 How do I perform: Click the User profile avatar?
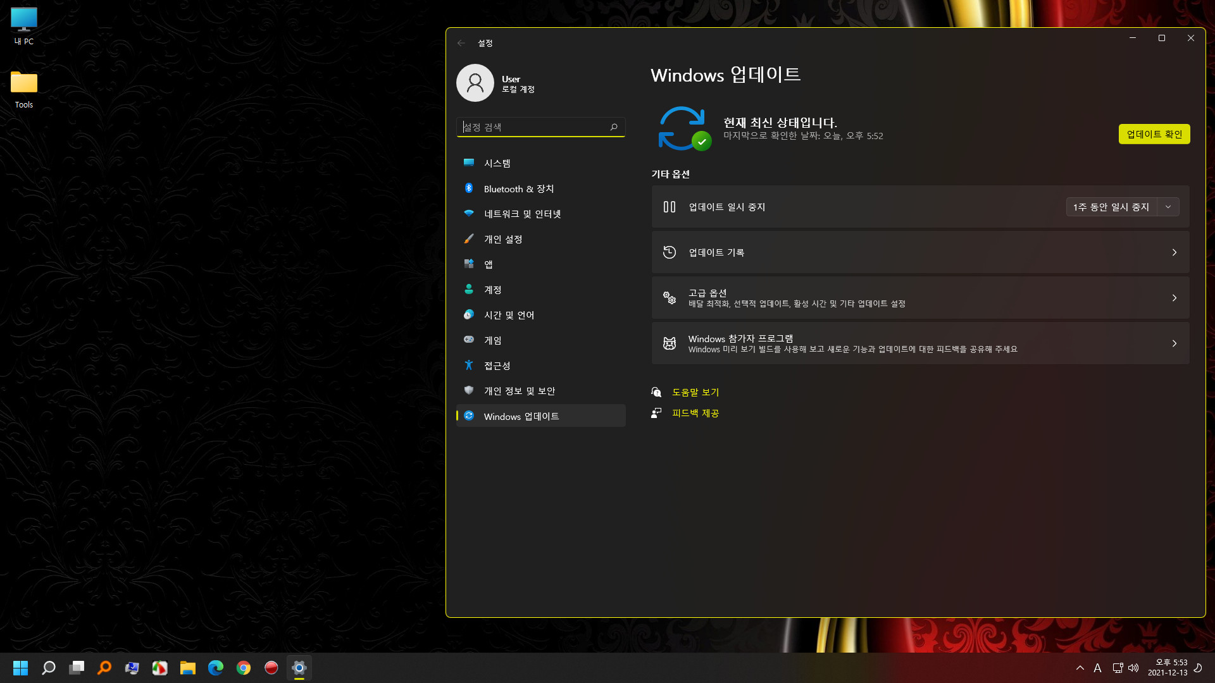(x=475, y=83)
